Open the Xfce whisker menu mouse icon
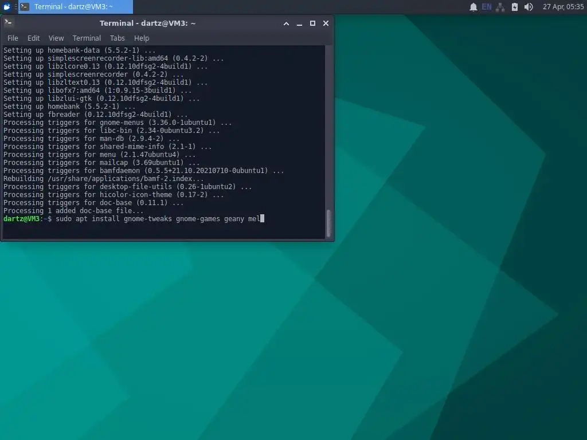This screenshot has height=440, width=587. [x=7, y=7]
